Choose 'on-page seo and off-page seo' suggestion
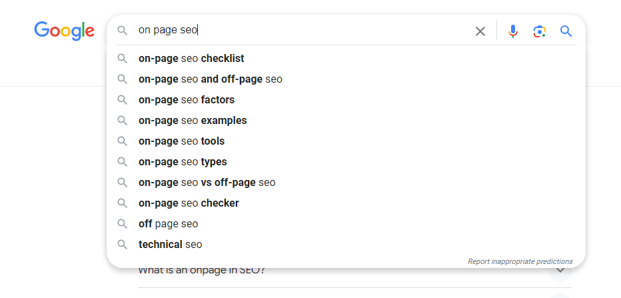 210,79
